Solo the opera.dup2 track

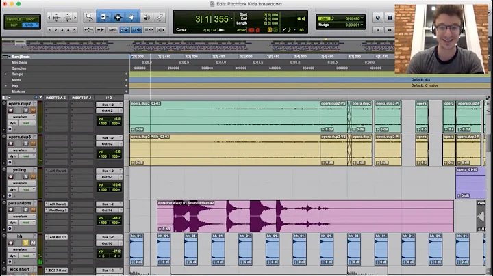coord(26,111)
